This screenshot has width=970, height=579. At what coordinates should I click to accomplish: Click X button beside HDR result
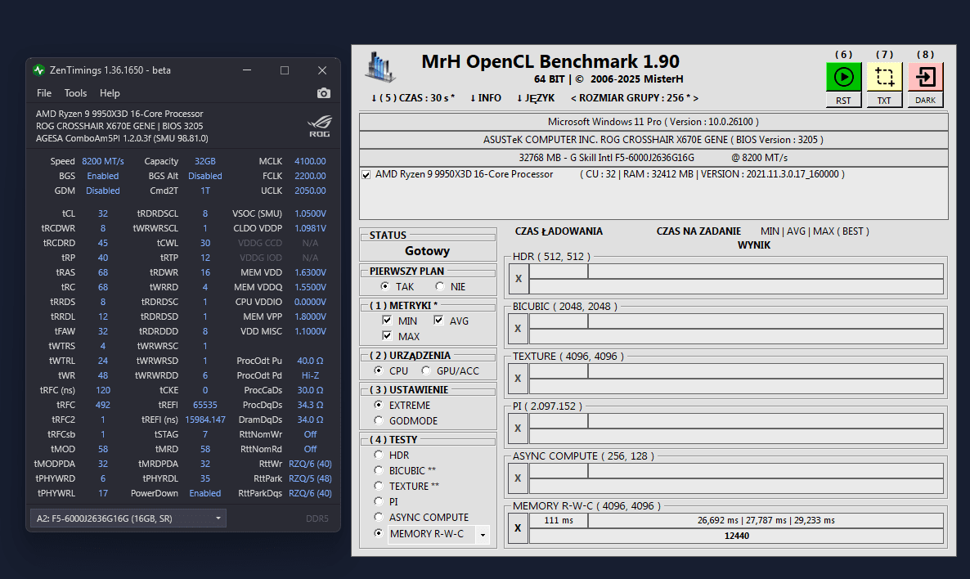click(519, 278)
